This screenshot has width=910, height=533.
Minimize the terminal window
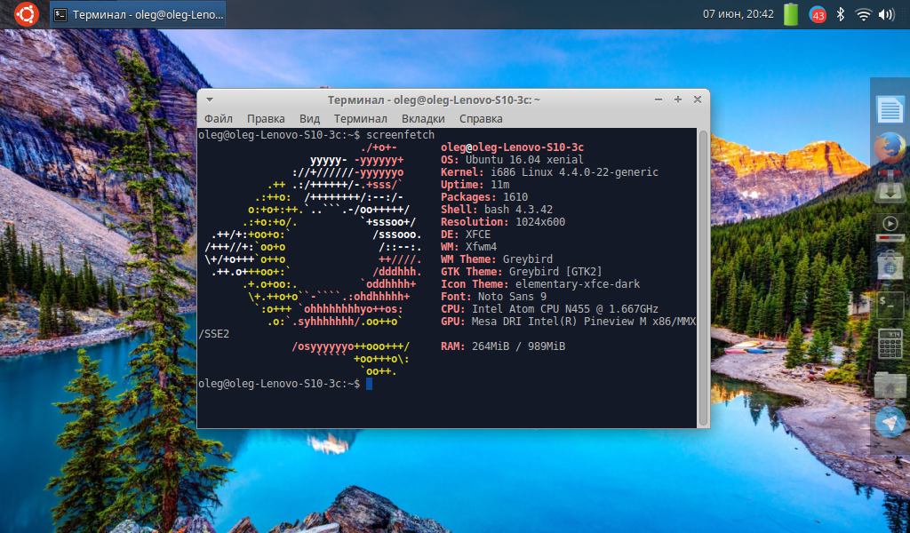659,99
